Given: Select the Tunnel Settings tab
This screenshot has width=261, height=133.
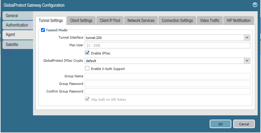Looking at the screenshot, I should point(51,21).
